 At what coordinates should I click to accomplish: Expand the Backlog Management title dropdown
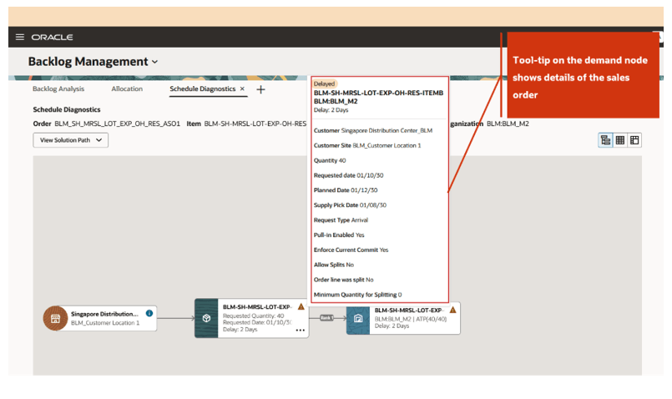point(154,62)
